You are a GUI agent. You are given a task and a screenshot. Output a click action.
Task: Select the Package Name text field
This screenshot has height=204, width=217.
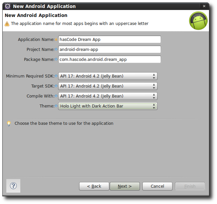click(109, 60)
